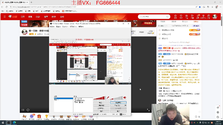Click the Start Broadcast (开播) camera icon
Viewport: 223px width, 125px height.
coord(192,17)
